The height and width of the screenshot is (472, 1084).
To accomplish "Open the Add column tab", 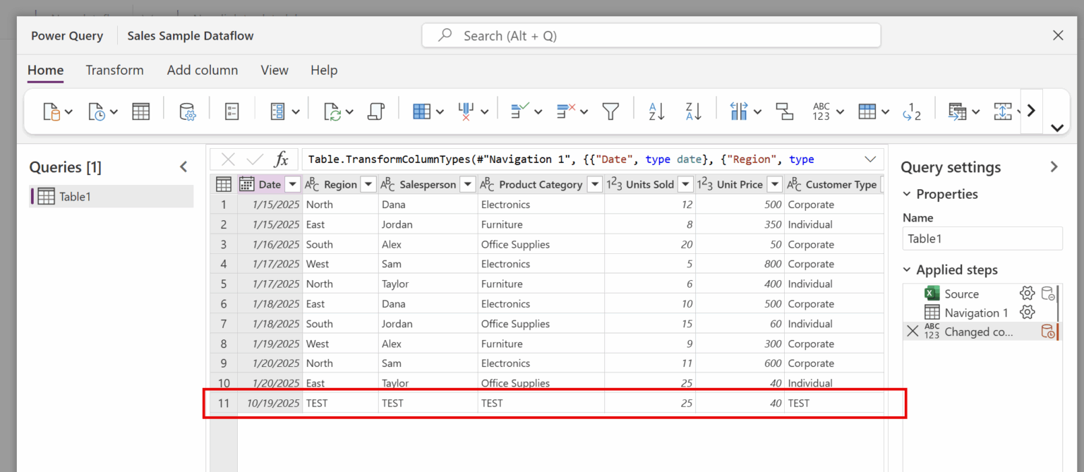I will tap(202, 71).
